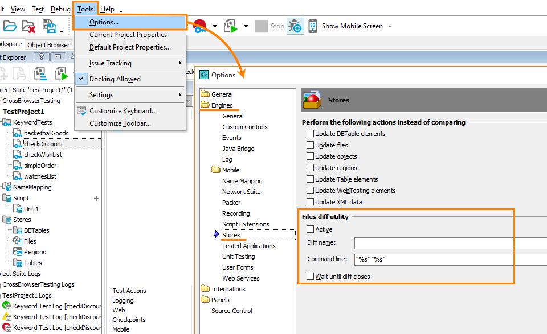Switch to the Object Browser tab
The width and height of the screenshot is (547, 334).
tap(48, 44)
